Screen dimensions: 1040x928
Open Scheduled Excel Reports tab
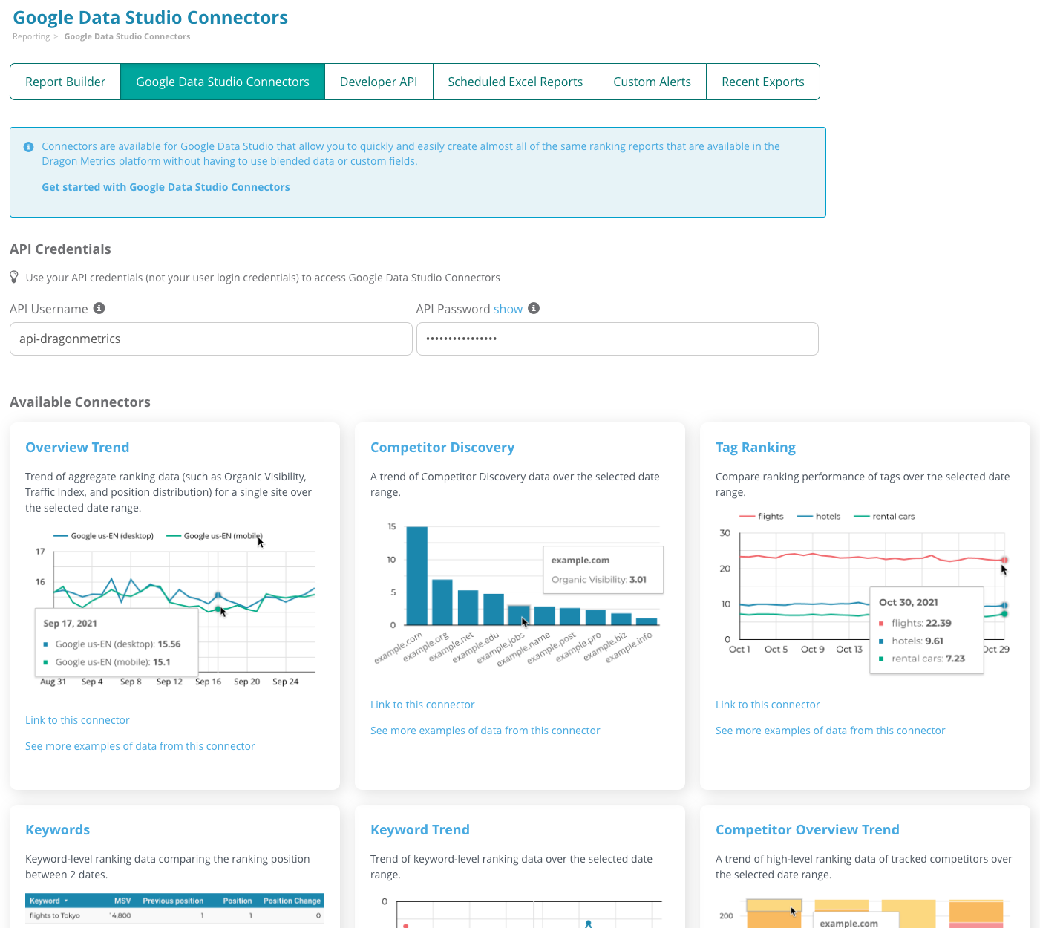click(x=515, y=82)
